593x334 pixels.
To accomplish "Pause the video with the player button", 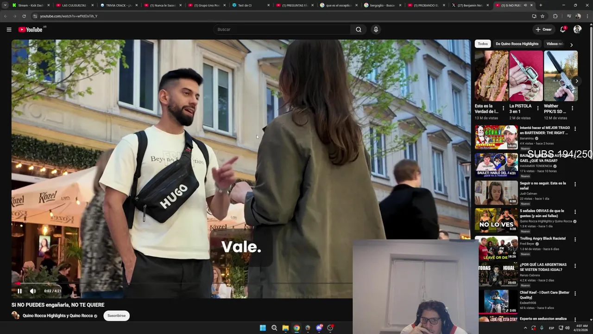I will point(19,291).
